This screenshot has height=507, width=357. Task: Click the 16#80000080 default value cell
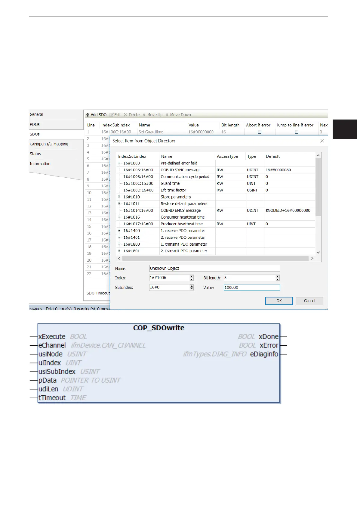tap(278, 170)
